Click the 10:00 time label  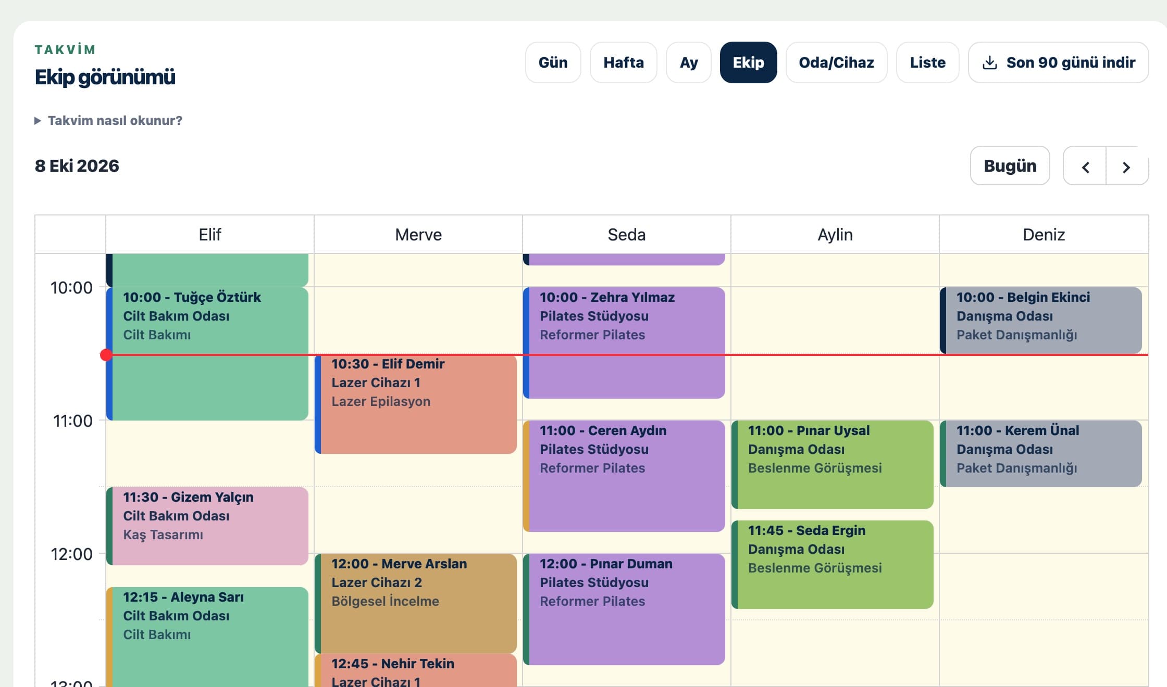[71, 288]
